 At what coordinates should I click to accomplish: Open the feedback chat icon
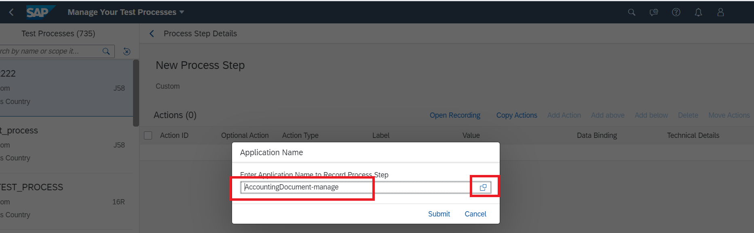(x=654, y=12)
